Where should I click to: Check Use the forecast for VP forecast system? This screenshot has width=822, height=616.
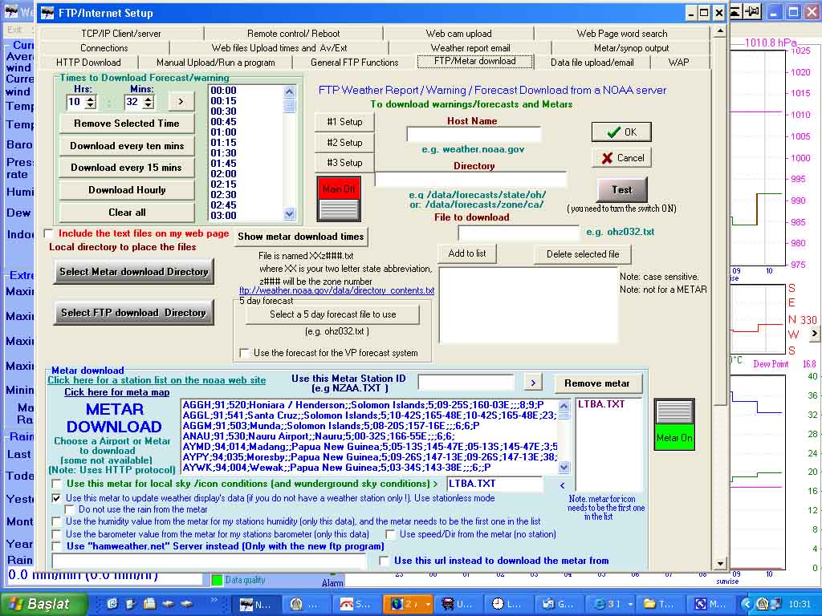245,353
